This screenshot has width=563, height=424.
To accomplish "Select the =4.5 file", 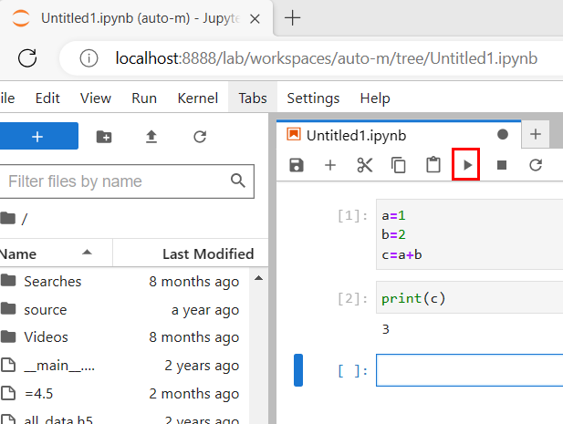I will click(x=124, y=394).
